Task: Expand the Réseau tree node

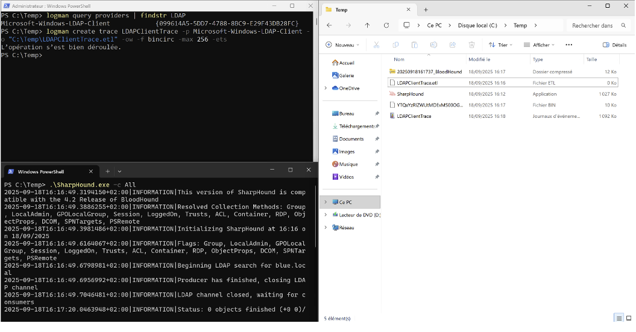Action: [326, 228]
